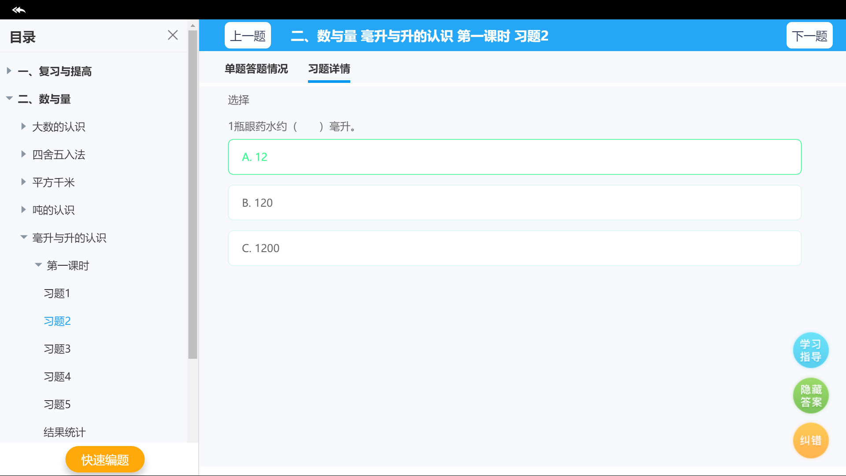Expand the 一、复习与提高 chapter
846x476 pixels.
(x=9, y=71)
